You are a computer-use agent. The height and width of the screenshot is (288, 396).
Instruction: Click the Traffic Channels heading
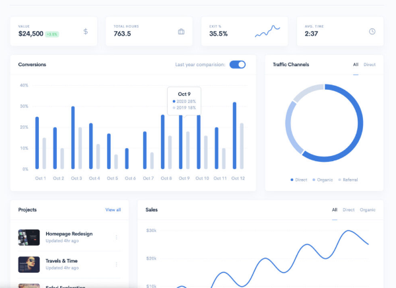(291, 65)
